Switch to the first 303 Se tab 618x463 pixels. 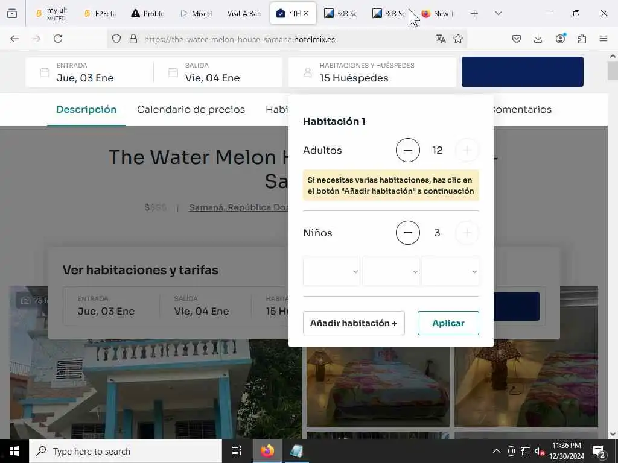click(341, 13)
